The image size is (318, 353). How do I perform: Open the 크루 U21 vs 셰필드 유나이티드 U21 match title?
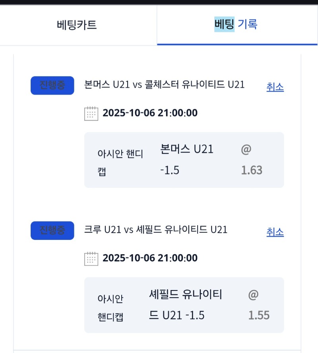[156, 230]
